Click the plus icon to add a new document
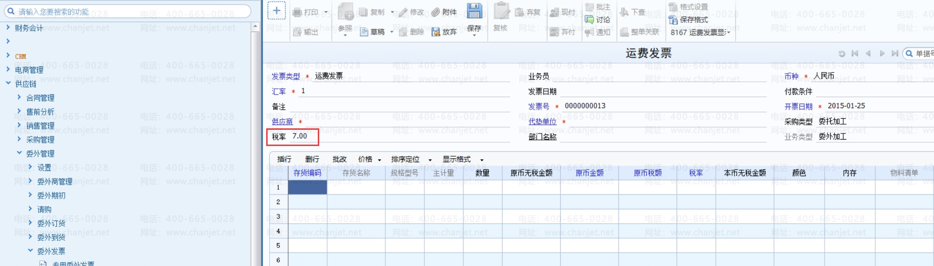The height and width of the screenshot is (266, 934). (x=276, y=11)
